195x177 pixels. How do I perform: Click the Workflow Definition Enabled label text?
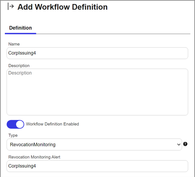pyautogui.click(x=52, y=124)
